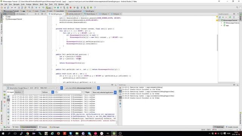Open the TODO tool window tab
Image resolution: width=242 pixels, height=136 pixels.
point(16,127)
